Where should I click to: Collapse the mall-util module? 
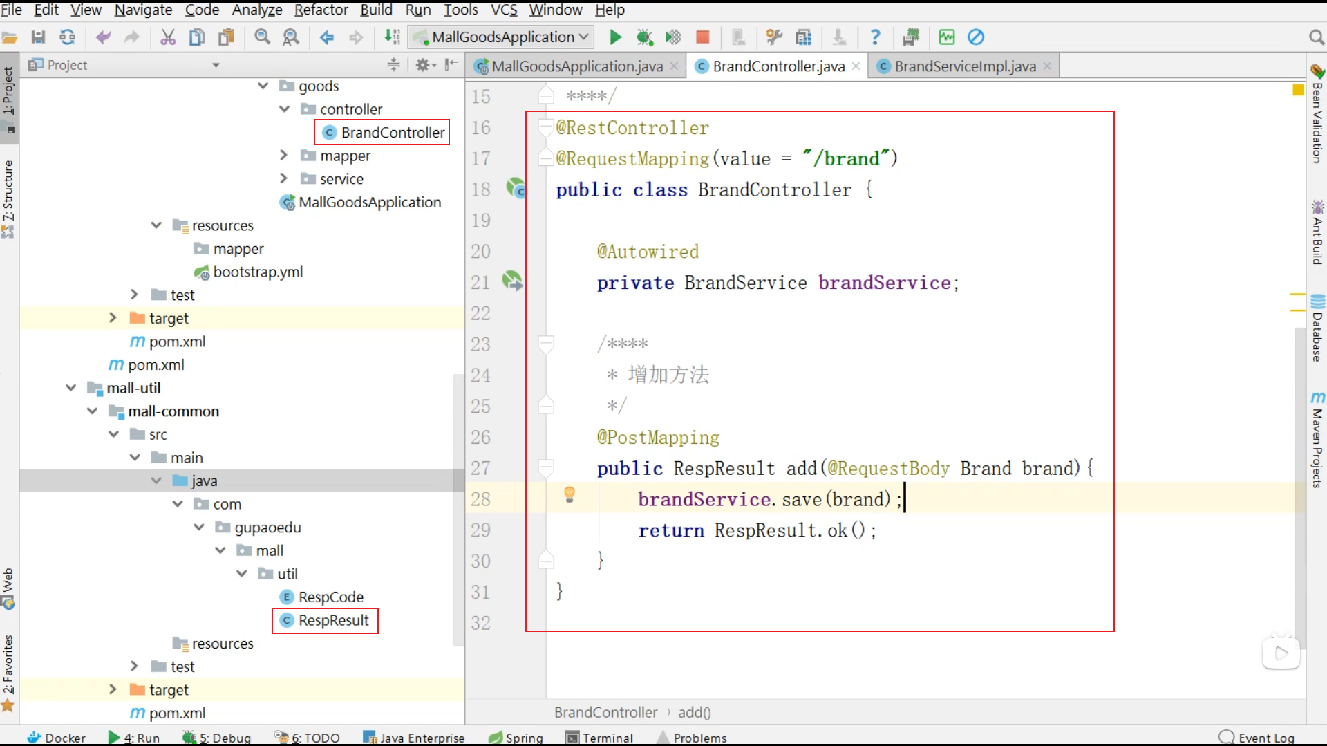click(70, 388)
